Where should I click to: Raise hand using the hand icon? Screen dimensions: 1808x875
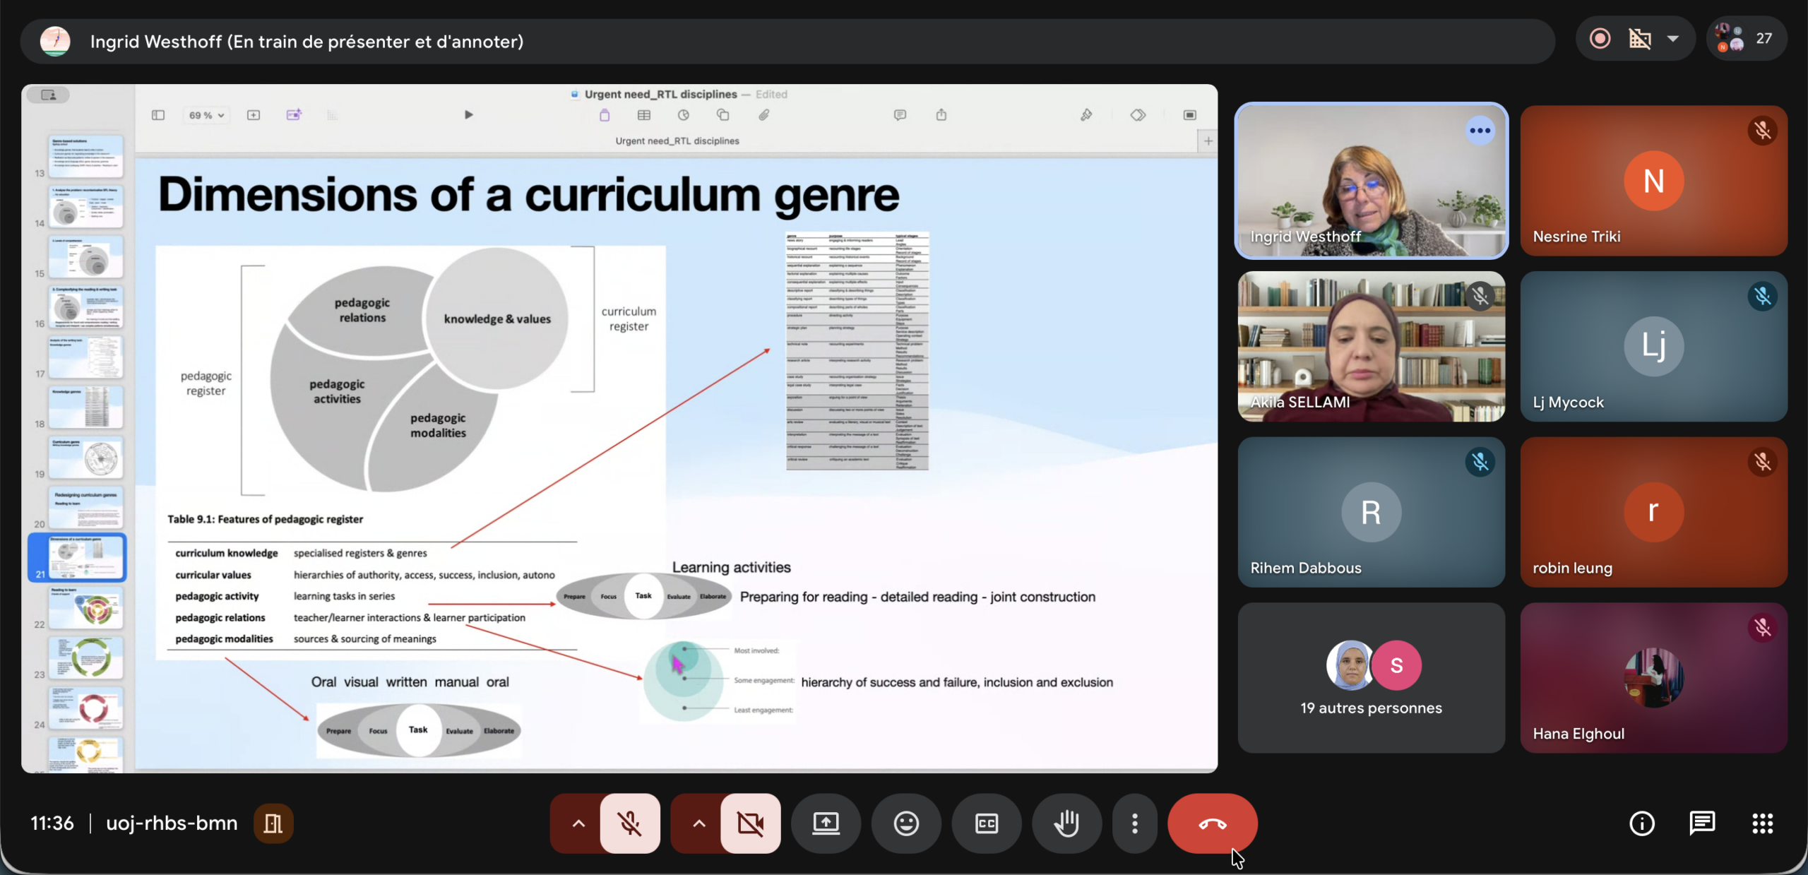[x=1066, y=823]
